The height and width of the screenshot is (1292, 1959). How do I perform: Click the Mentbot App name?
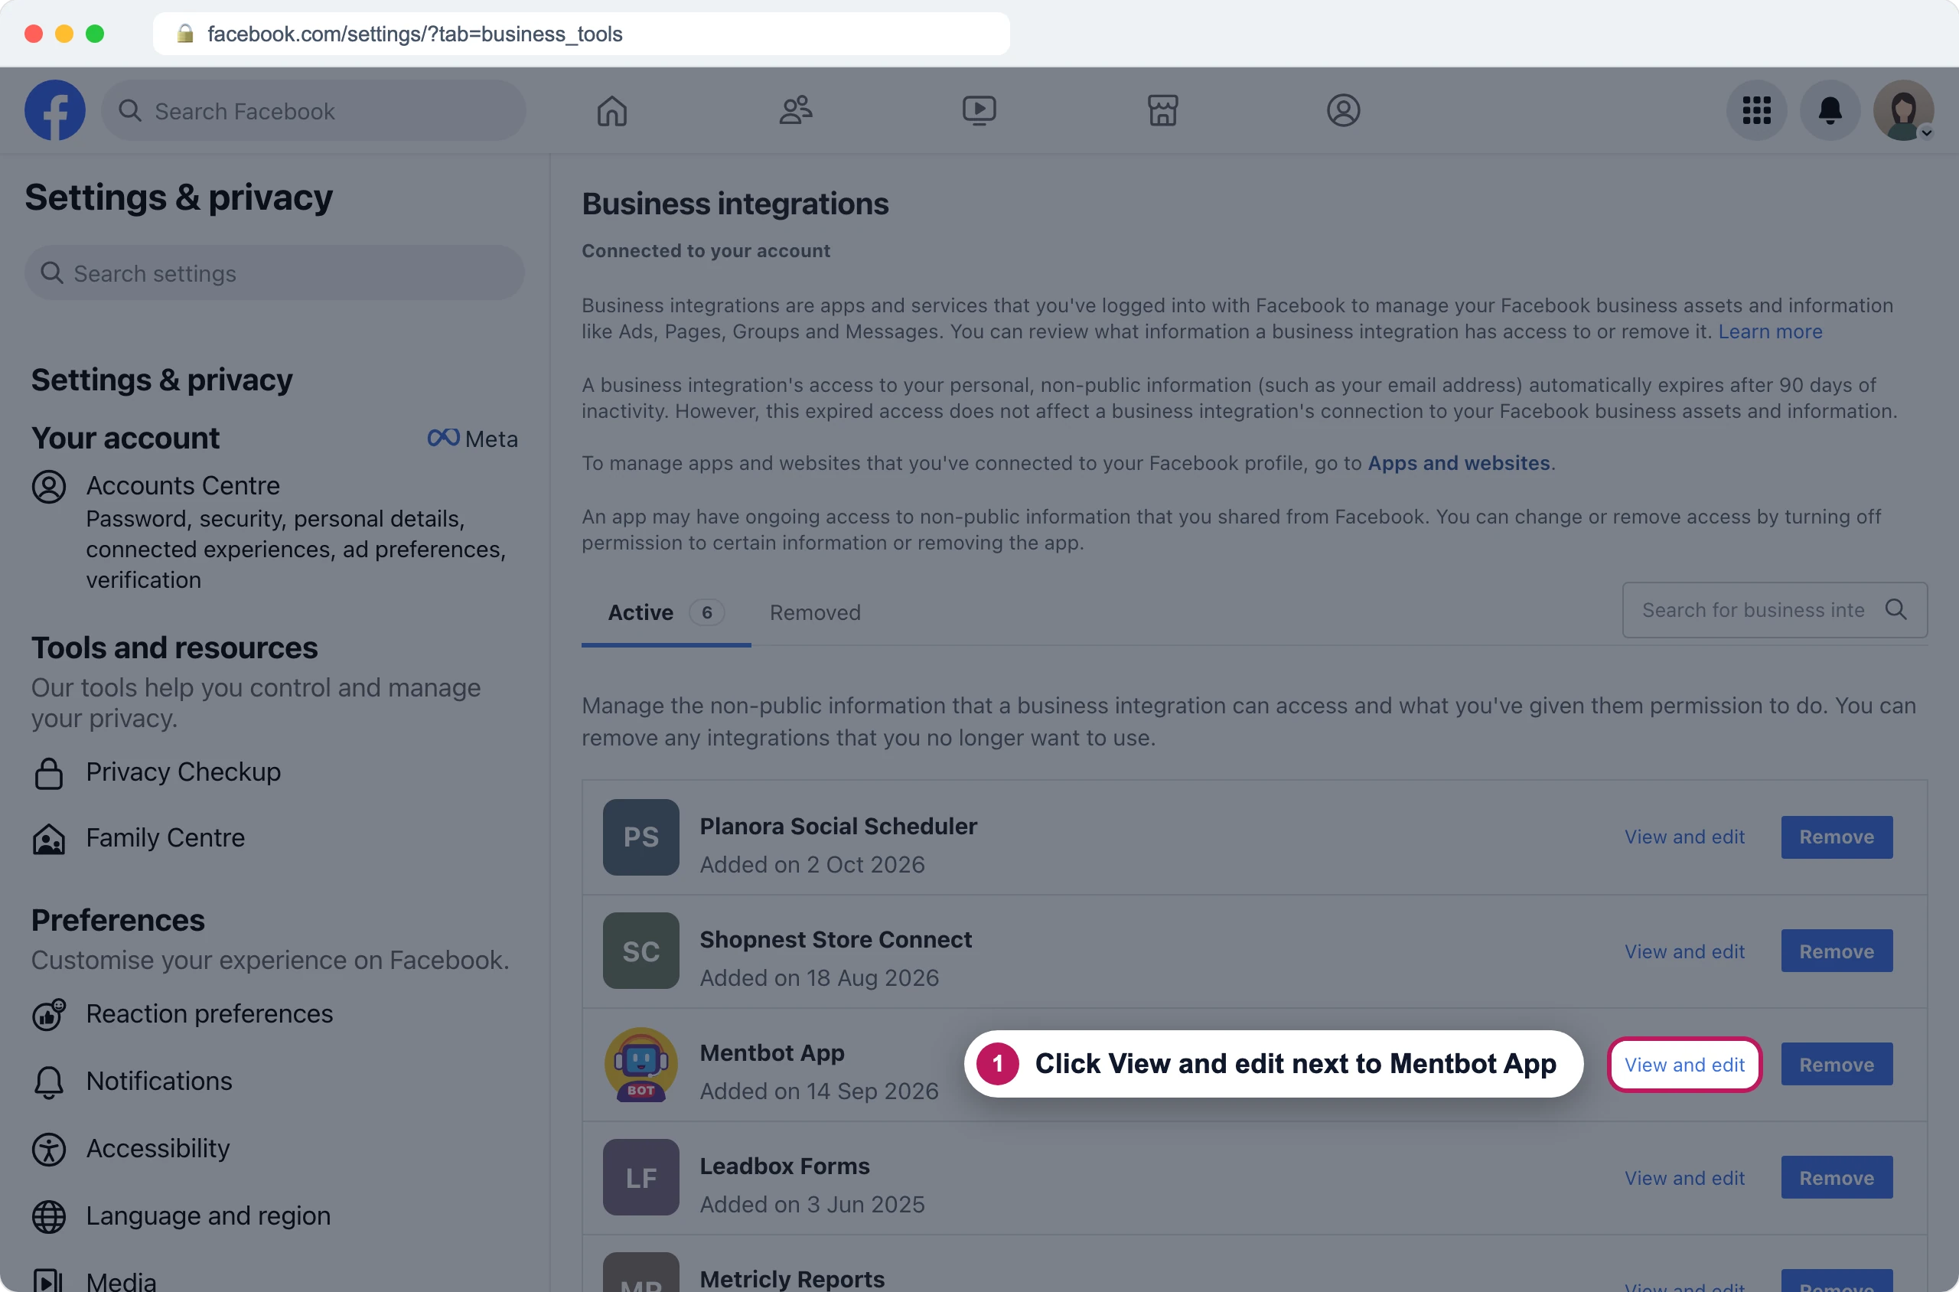point(772,1053)
